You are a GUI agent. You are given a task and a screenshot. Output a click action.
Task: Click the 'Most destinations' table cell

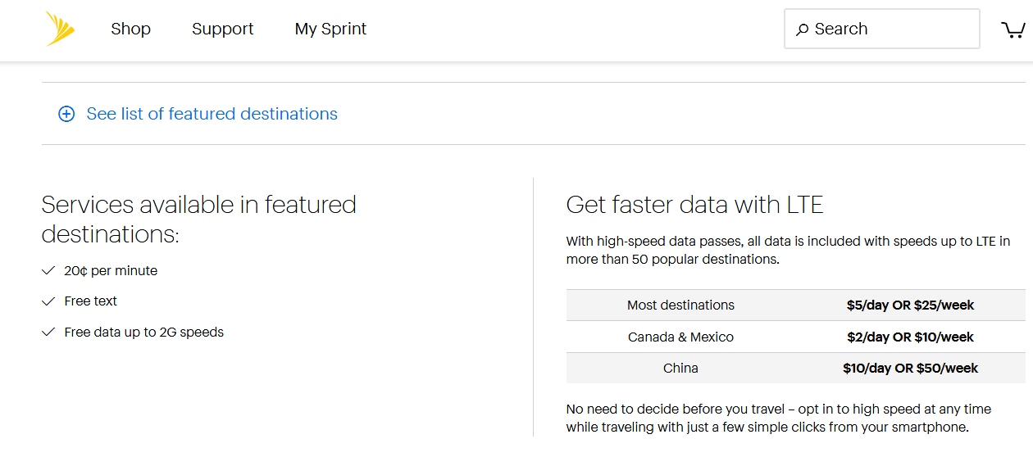point(680,305)
